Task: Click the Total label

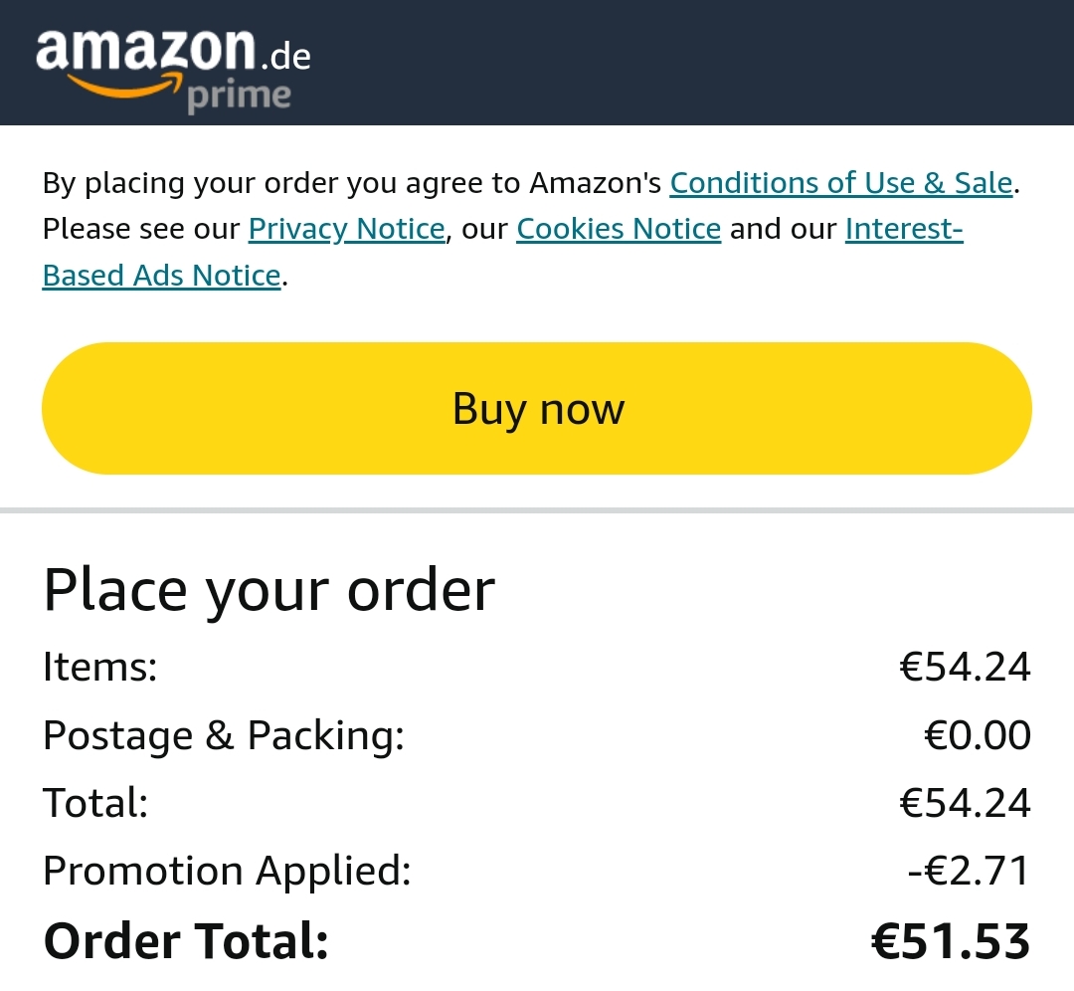Action: pos(95,803)
